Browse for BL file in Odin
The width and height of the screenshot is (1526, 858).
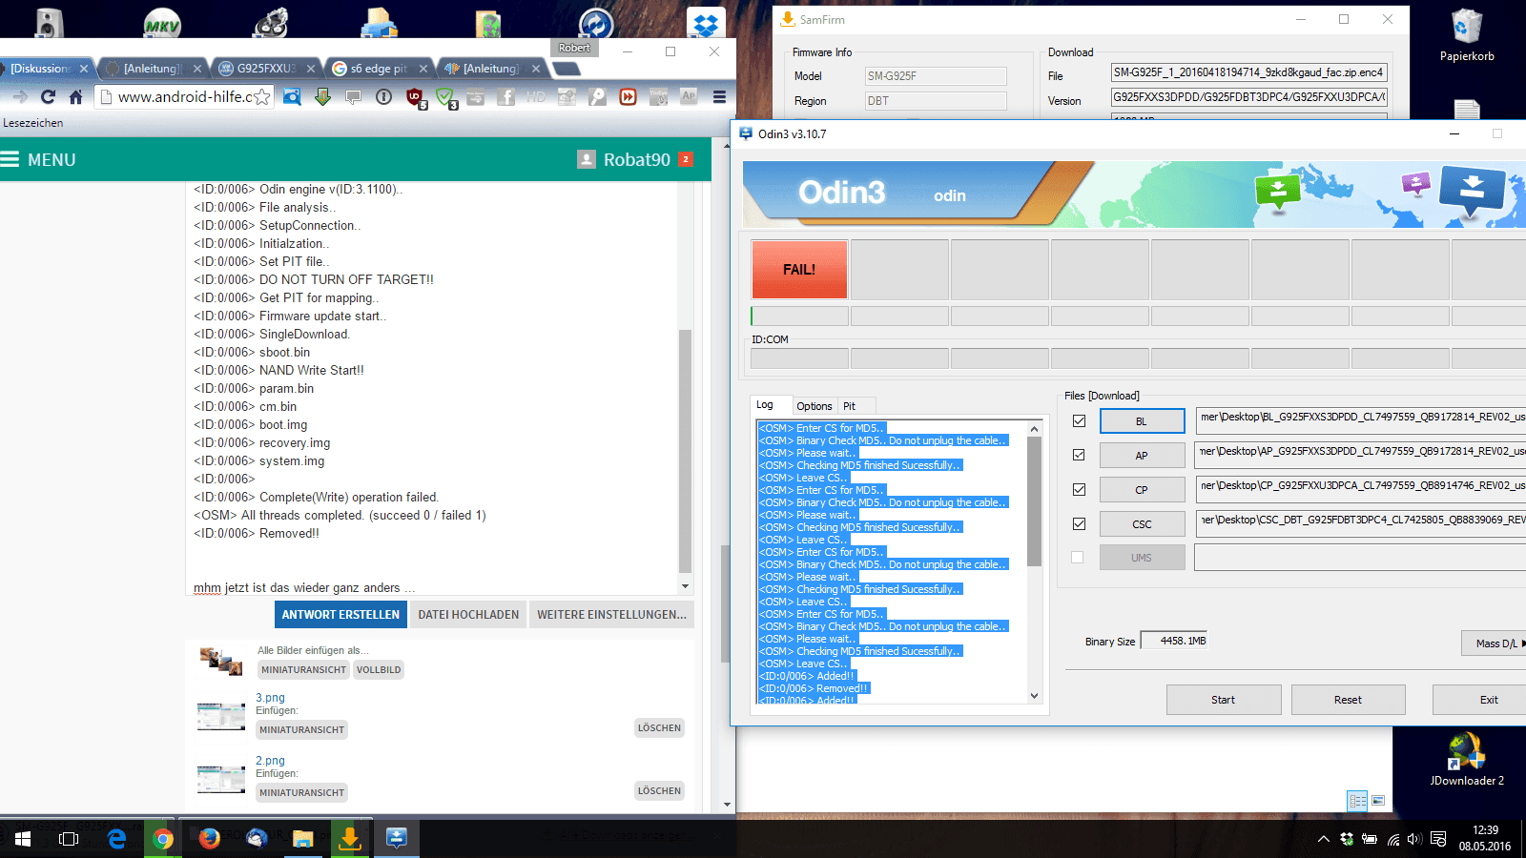point(1142,421)
